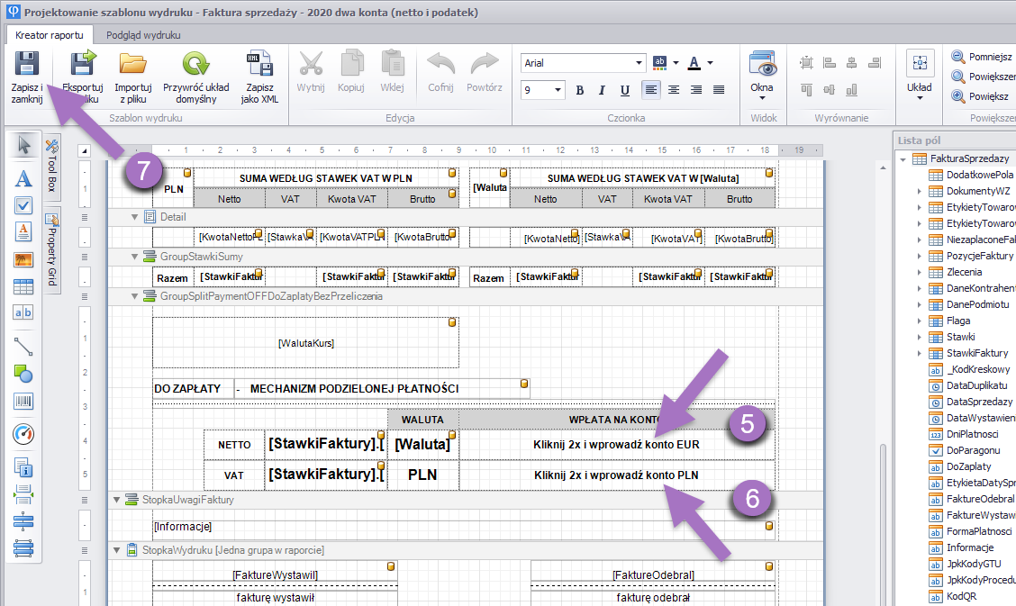Image resolution: width=1016 pixels, height=606 pixels.
Task: Open the Układ layout dropdown
Action: click(x=920, y=76)
